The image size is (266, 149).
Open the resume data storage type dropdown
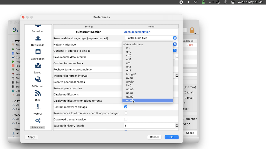tap(175, 38)
